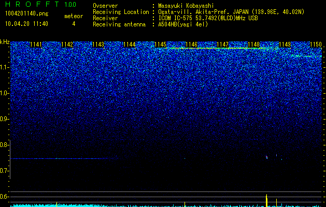The image size is (326, 207).
Task: Click the 1143 time marker
Action: point(98,45)
